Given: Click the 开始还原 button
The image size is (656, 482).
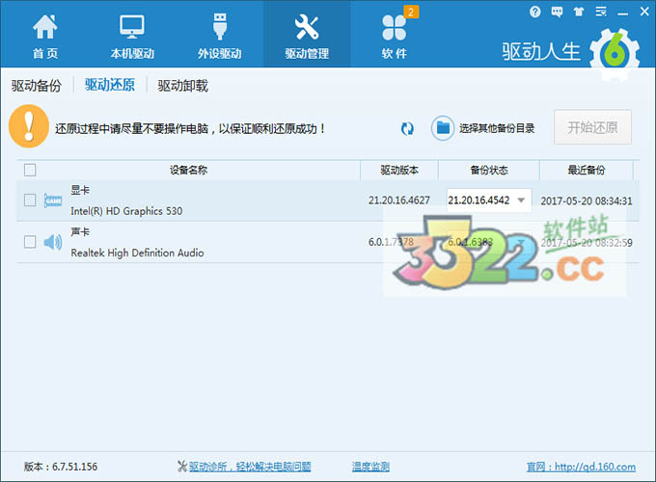Looking at the screenshot, I should click(x=592, y=127).
